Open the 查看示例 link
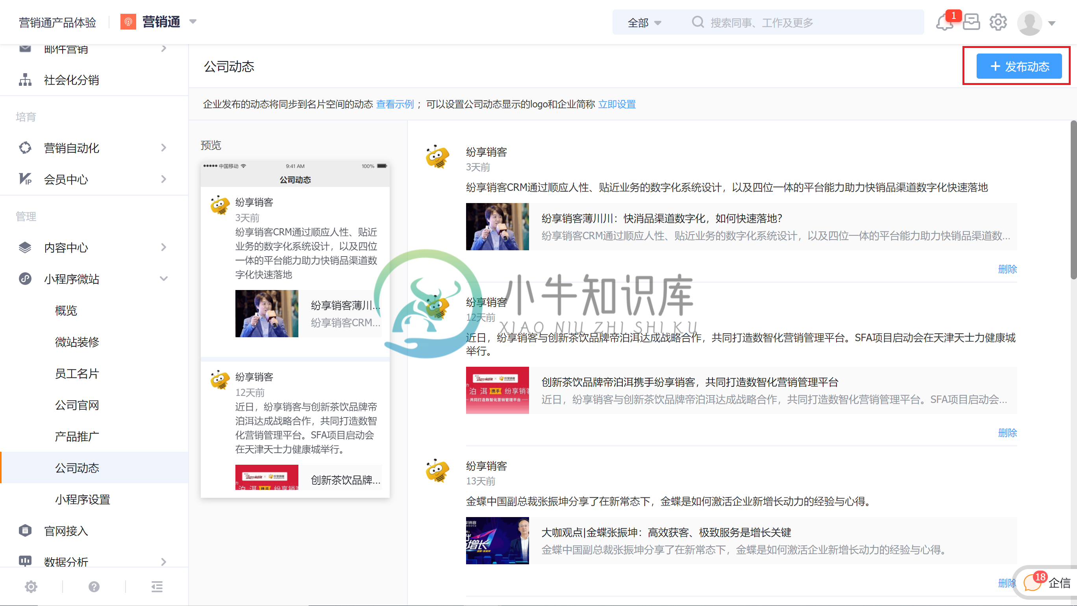Viewport: 1077px width, 606px height. [x=395, y=104]
